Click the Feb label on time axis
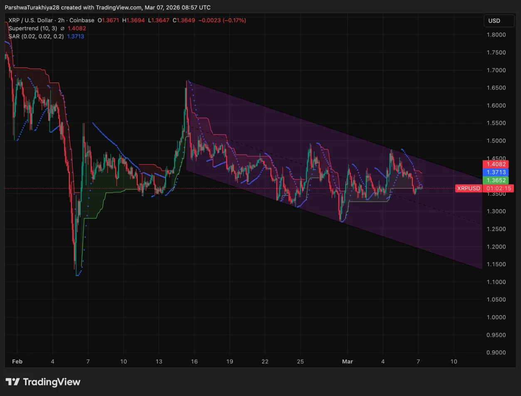This screenshot has height=396, width=521. click(17, 361)
